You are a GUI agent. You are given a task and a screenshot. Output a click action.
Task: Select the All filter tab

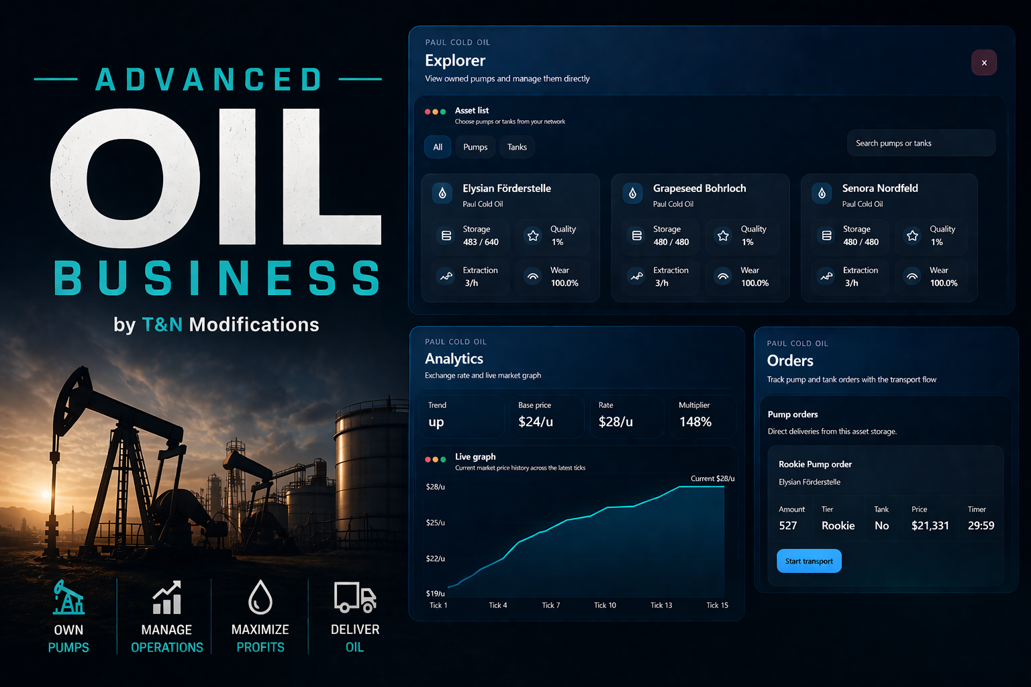click(x=438, y=147)
